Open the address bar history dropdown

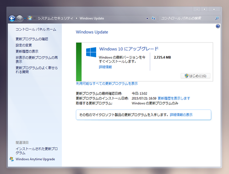pyautogui.click(x=147, y=19)
